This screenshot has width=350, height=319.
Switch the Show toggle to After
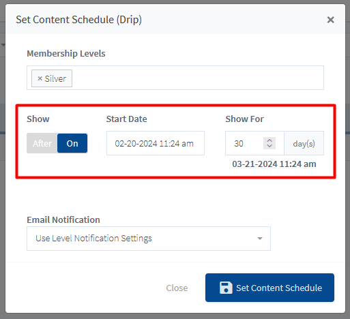(42, 143)
